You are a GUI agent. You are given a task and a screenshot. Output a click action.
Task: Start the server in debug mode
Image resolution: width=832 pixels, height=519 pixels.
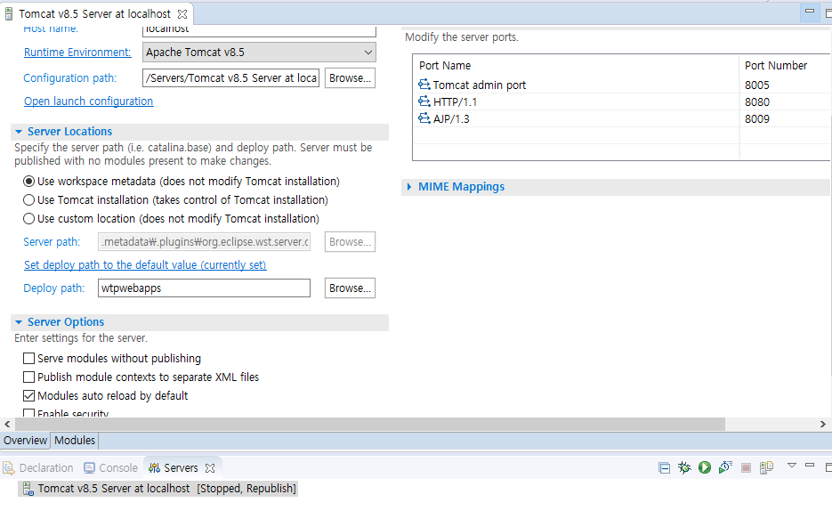pyautogui.click(x=684, y=467)
